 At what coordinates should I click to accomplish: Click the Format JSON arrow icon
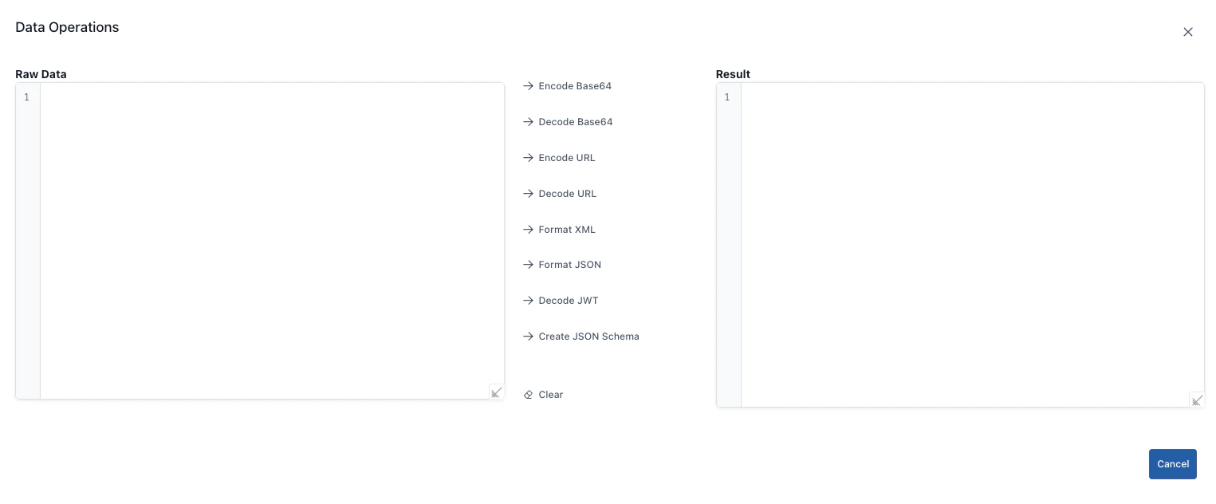528,264
